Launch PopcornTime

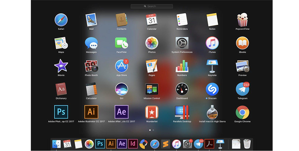point(242,20)
